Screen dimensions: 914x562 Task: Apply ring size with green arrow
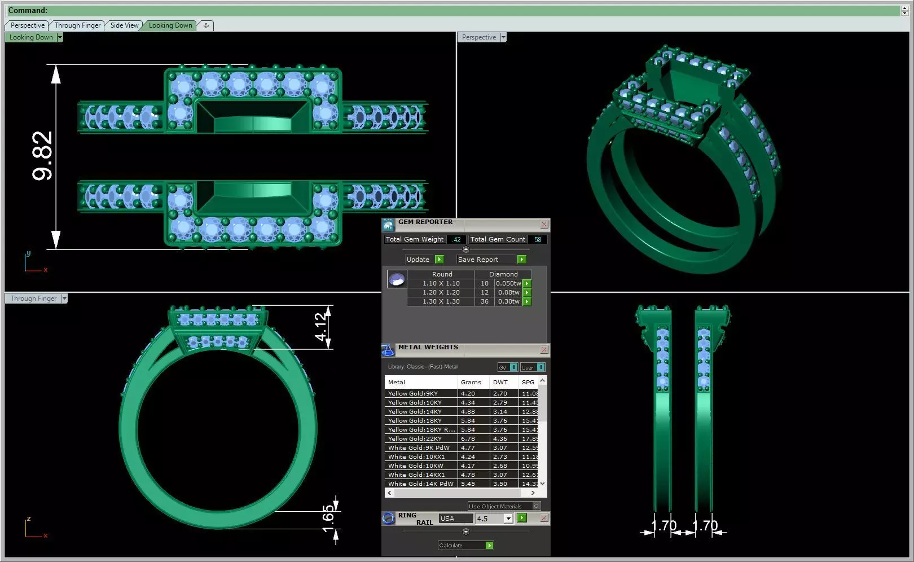(522, 518)
